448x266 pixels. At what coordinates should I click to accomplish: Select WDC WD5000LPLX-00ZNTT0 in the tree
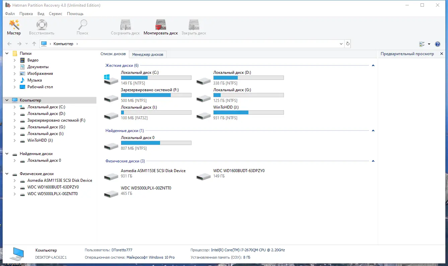[x=53, y=194]
